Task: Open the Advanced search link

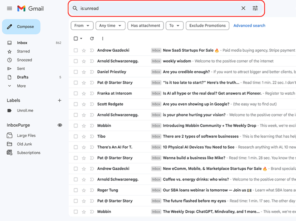Action: 249,26
